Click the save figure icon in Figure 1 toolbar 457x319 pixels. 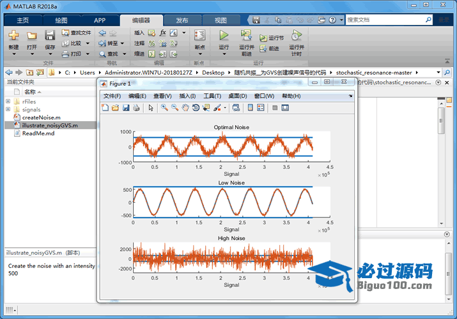coord(126,108)
